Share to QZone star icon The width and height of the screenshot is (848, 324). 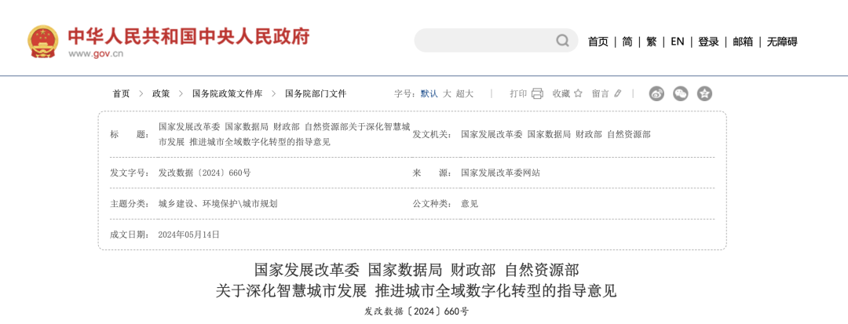click(704, 93)
